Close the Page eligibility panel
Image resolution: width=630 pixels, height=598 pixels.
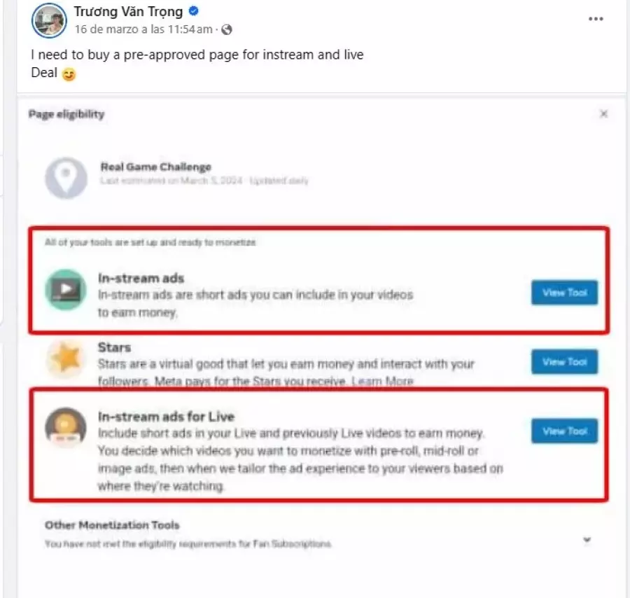pyautogui.click(x=603, y=114)
